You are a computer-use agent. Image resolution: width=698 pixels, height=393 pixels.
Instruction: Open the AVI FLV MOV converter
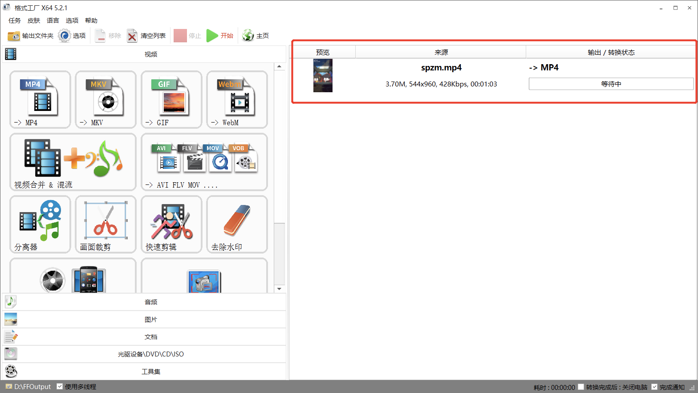(x=204, y=162)
